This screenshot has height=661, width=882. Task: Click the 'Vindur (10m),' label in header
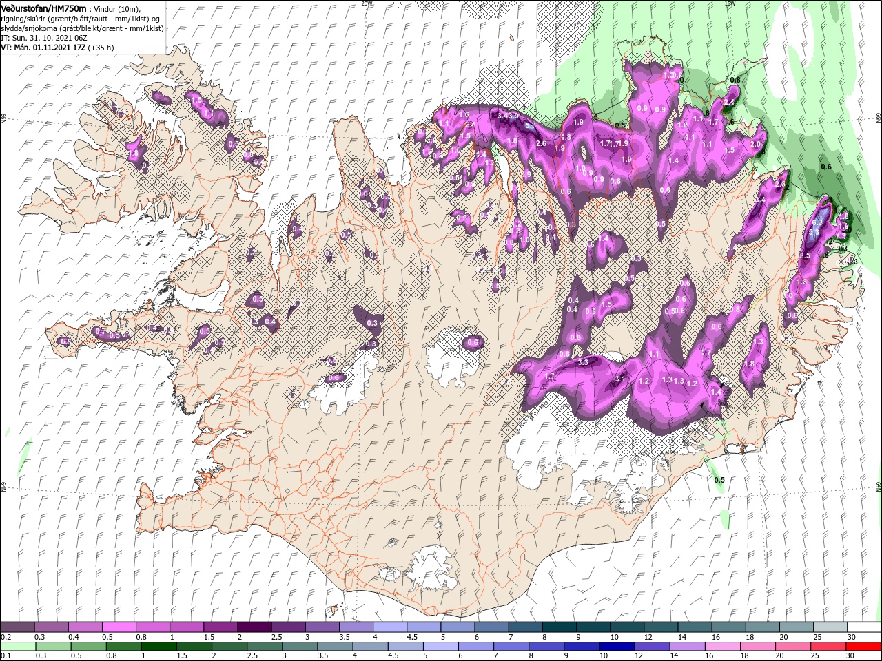(x=117, y=8)
